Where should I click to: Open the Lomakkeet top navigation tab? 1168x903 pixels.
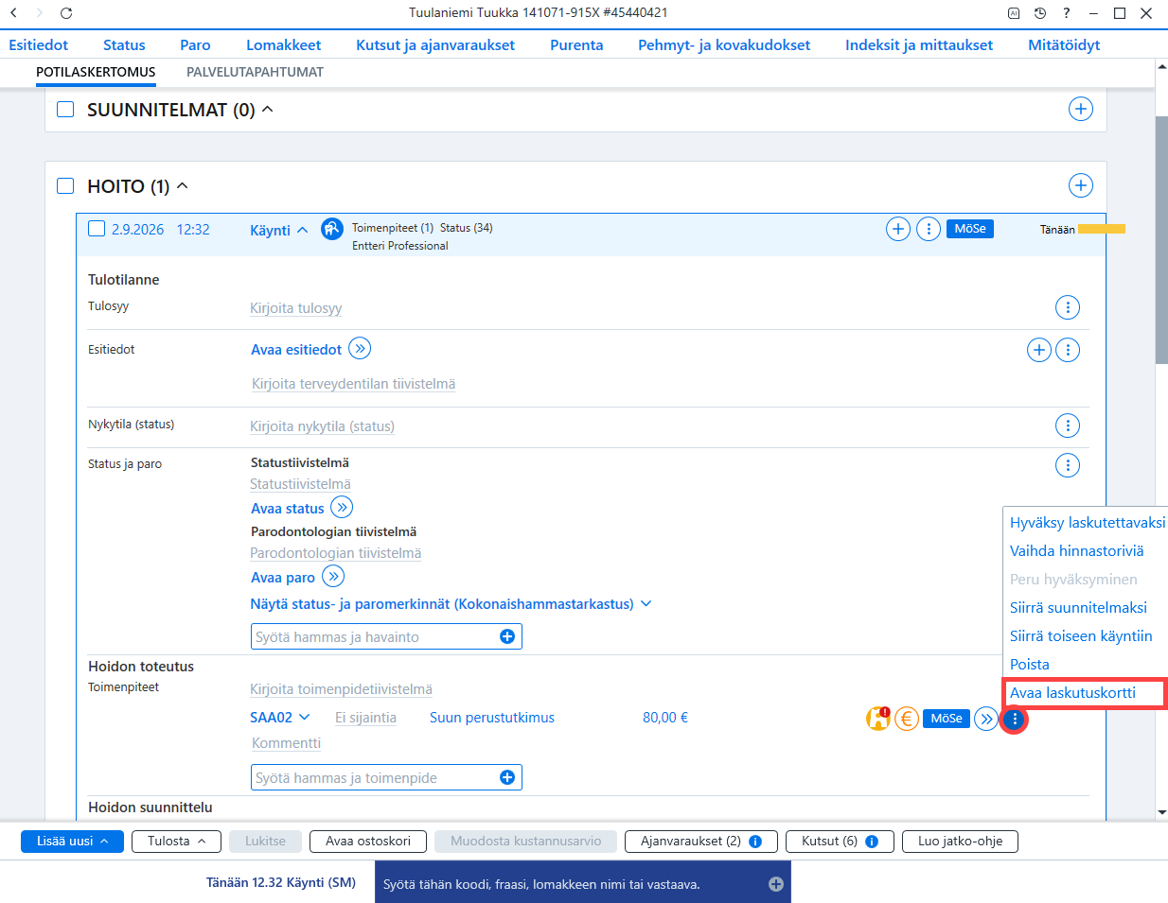point(283,44)
